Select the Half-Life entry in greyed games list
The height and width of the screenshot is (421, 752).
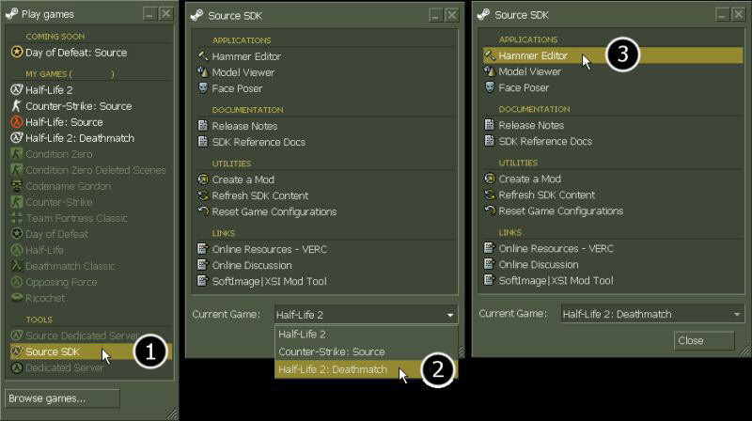(44, 250)
